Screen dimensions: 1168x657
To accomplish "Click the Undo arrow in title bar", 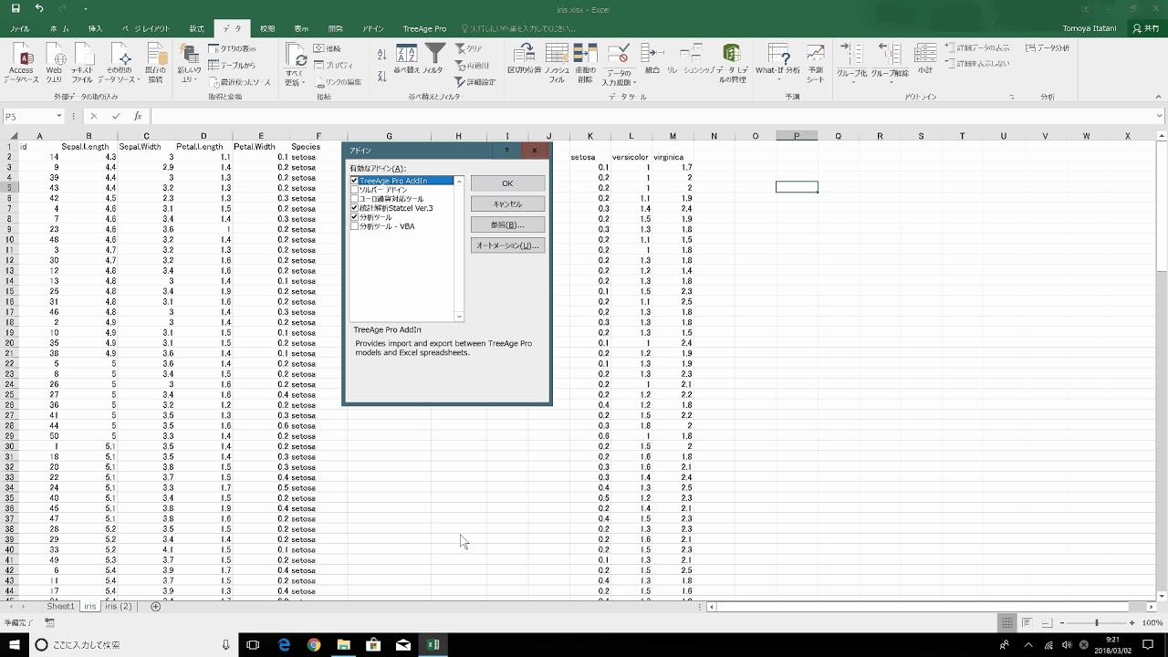I will pyautogui.click(x=39, y=8).
